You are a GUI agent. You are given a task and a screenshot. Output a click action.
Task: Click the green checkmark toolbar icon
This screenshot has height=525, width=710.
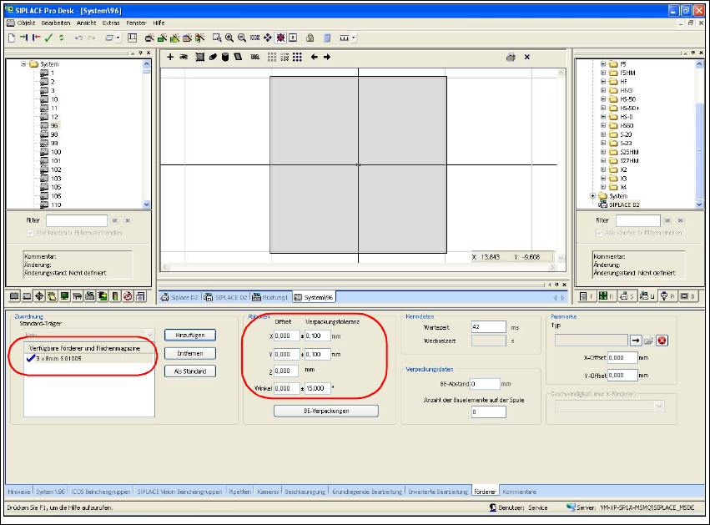[48, 38]
